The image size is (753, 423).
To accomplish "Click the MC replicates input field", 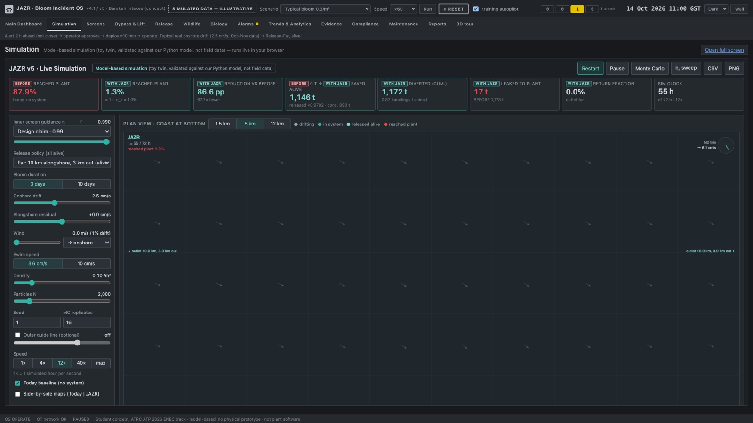I will point(87,322).
